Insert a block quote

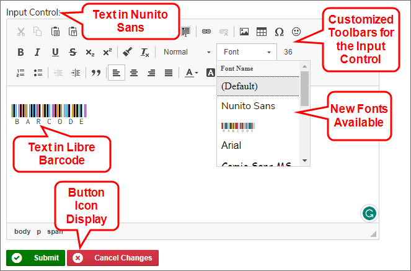(x=95, y=73)
